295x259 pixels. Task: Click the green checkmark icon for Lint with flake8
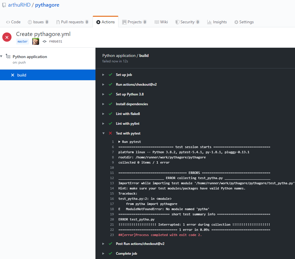tap(110, 114)
